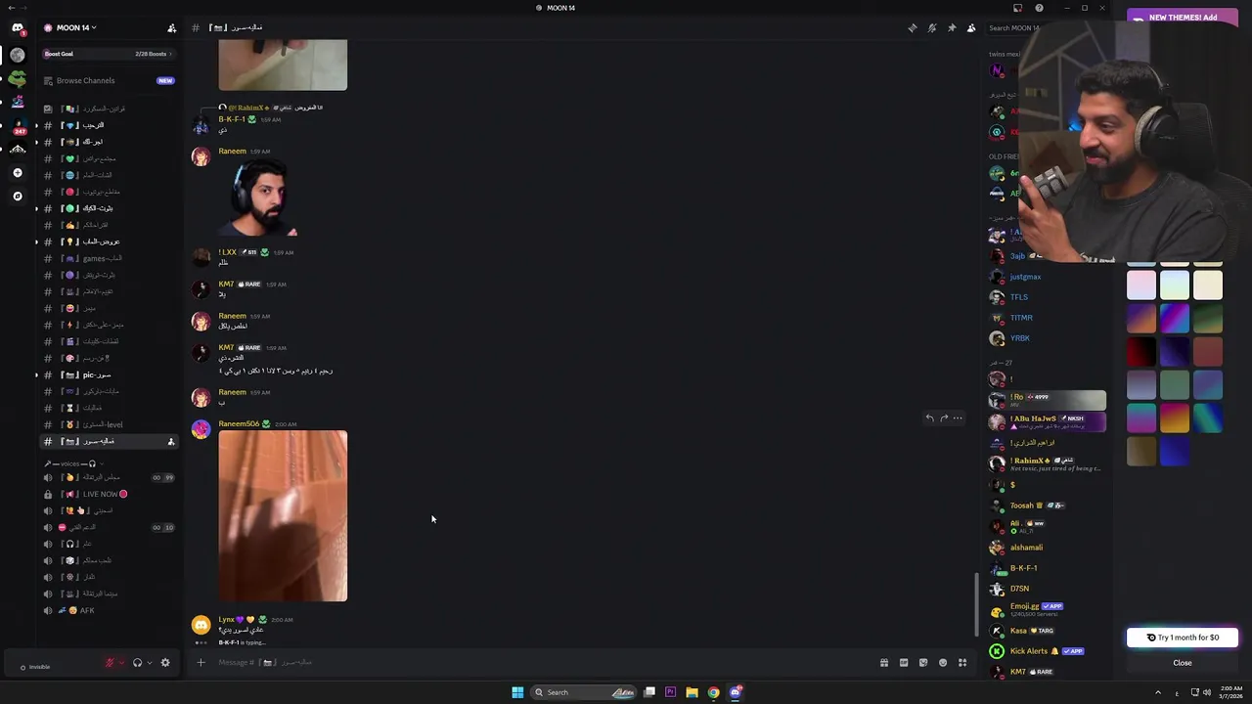
Task: Select the purple-to-orange gradient theme swatch
Action: 1141,318
